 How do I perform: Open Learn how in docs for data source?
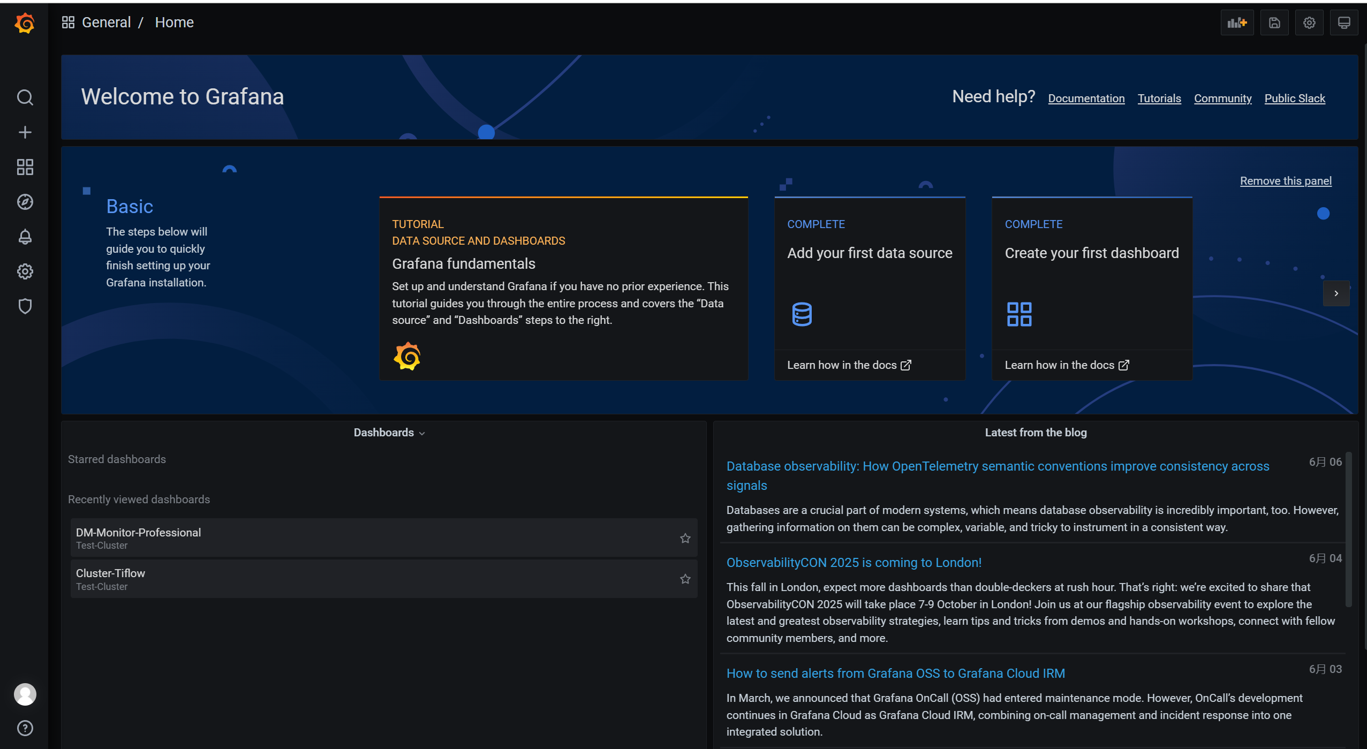click(x=849, y=365)
